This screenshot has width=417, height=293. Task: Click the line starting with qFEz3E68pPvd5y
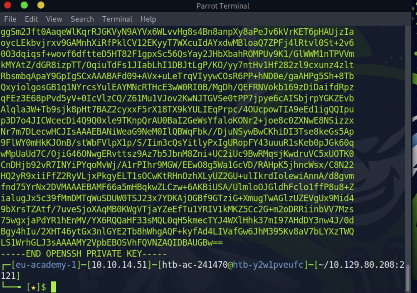pos(177,99)
